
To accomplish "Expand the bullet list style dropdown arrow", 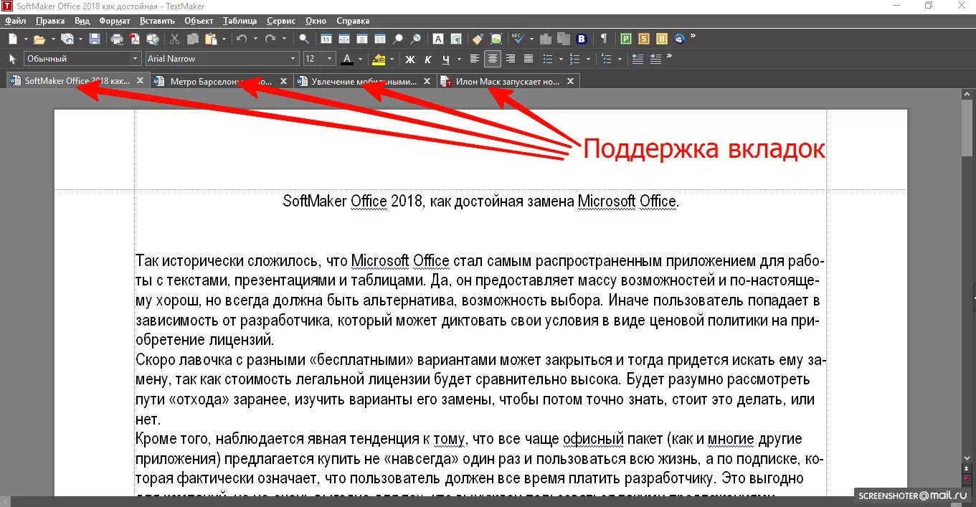I will coord(561,59).
